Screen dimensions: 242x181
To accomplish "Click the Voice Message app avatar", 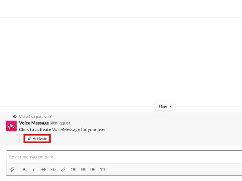I will tap(11, 126).
